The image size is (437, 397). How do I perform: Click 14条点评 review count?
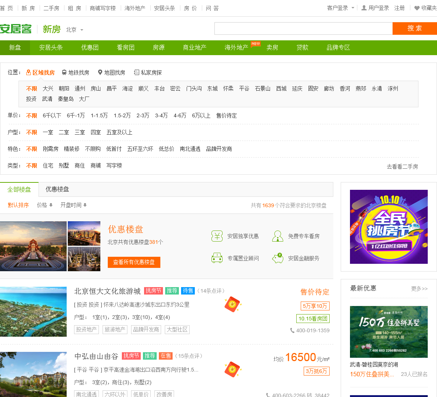pos(211,291)
